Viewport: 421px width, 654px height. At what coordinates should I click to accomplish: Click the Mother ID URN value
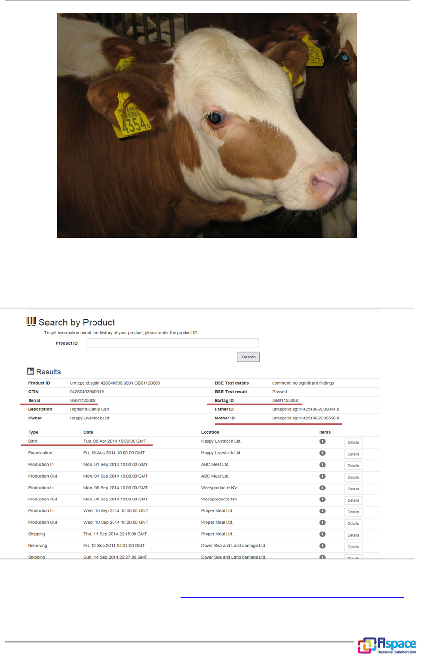point(305,418)
